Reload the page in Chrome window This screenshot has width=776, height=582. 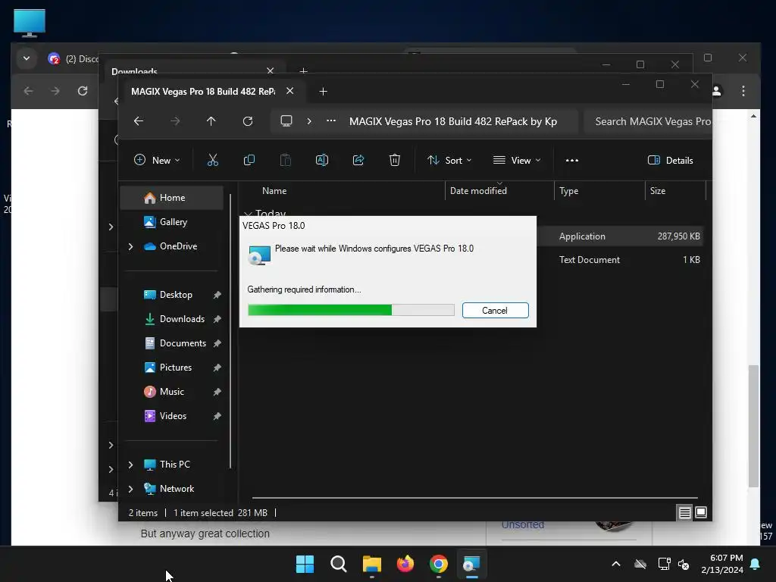click(83, 91)
